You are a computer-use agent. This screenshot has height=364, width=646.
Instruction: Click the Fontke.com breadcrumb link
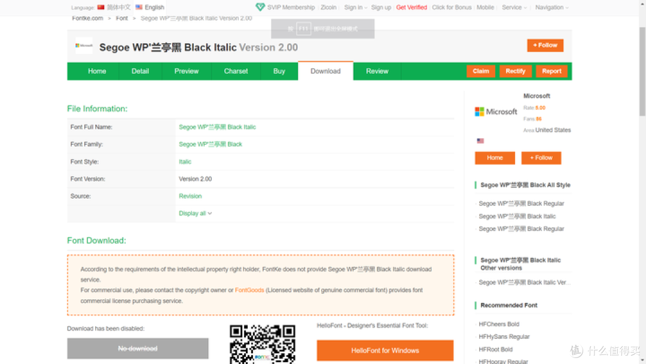87,18
